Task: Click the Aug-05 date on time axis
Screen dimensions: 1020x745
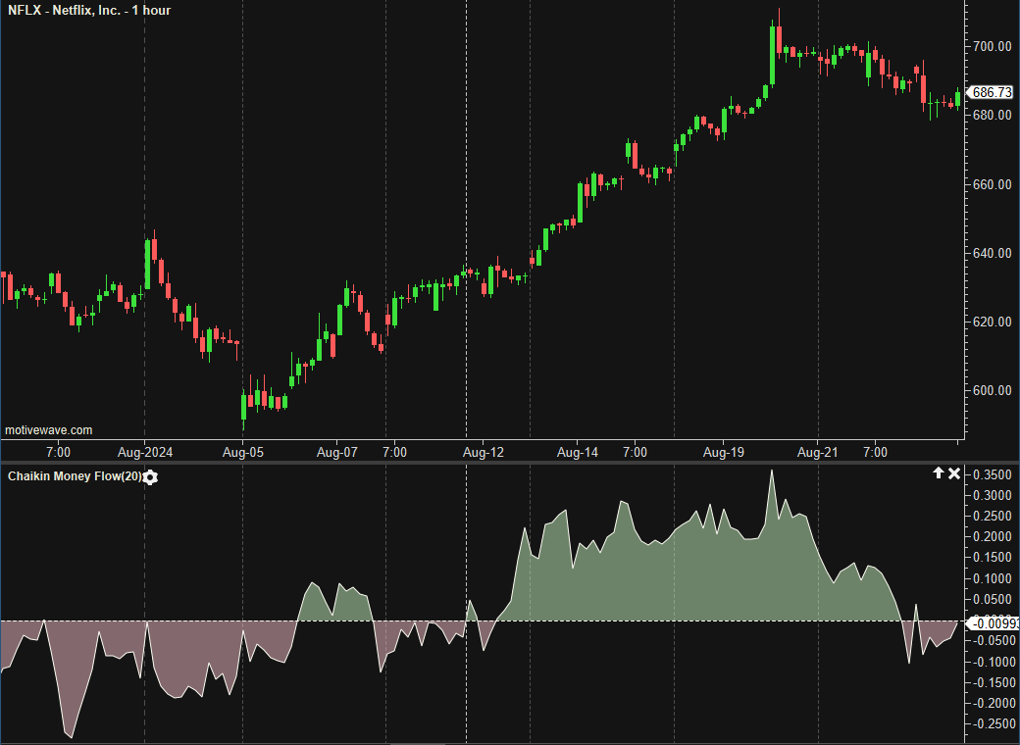Action: coord(242,453)
